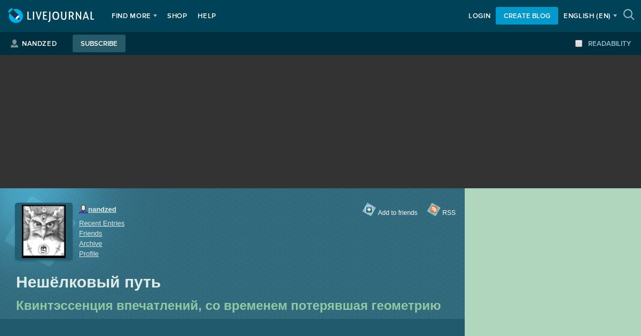Click the Readability label text

coord(609,44)
